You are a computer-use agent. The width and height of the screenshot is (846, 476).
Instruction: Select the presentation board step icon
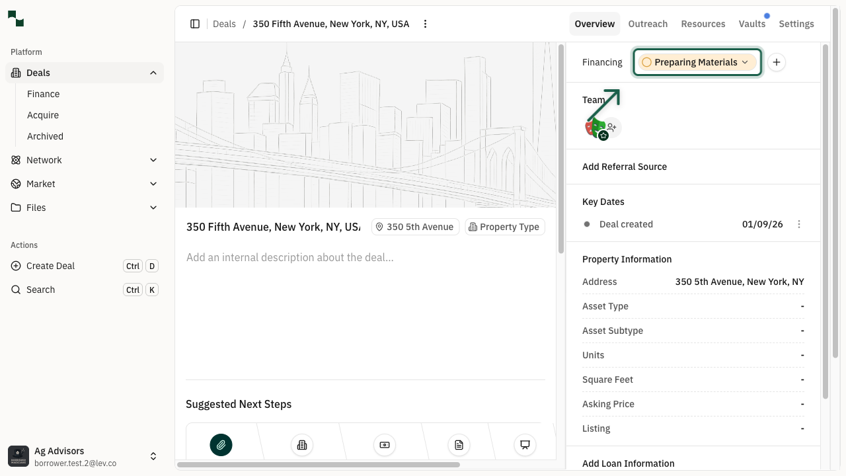(x=525, y=445)
